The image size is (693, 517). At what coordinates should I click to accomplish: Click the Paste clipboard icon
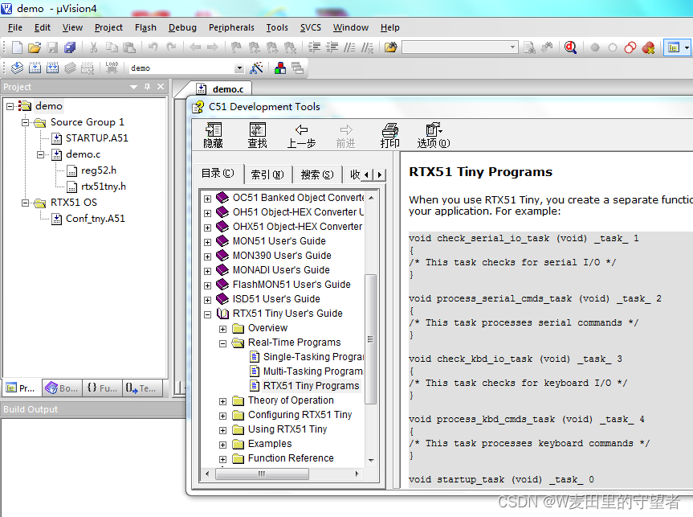129,47
